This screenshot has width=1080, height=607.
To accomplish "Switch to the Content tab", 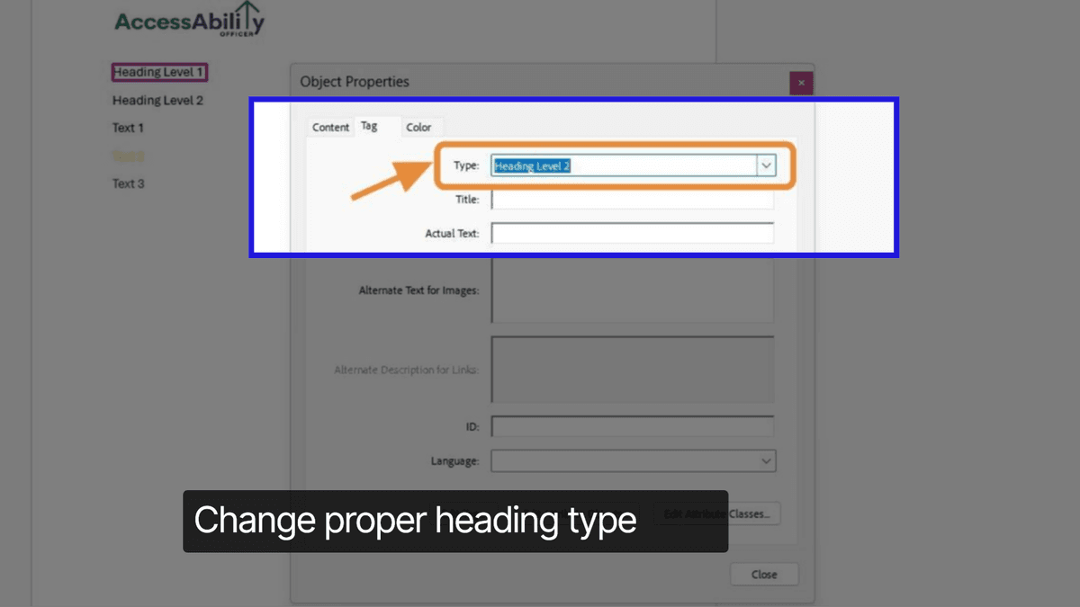I will (330, 127).
